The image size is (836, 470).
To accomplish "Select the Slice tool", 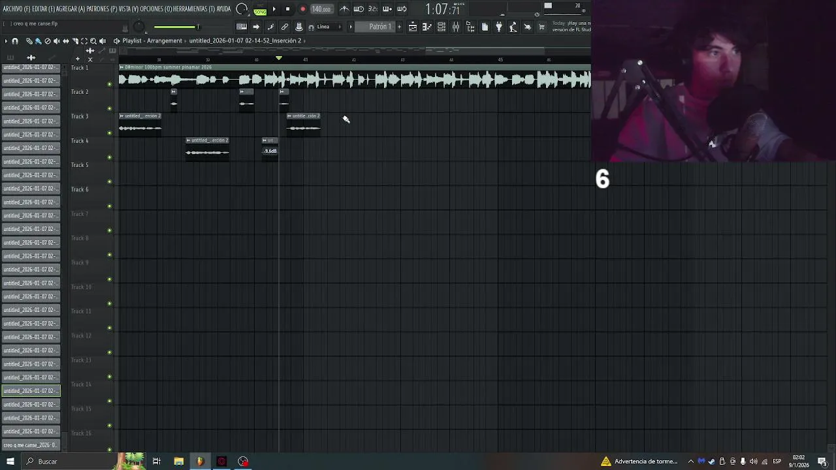I will [x=74, y=41].
